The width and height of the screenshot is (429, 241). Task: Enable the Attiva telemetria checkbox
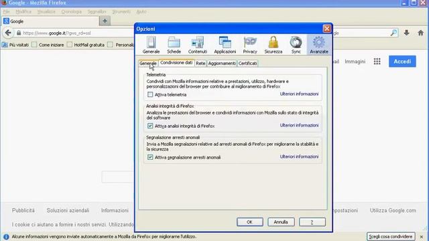(150, 94)
